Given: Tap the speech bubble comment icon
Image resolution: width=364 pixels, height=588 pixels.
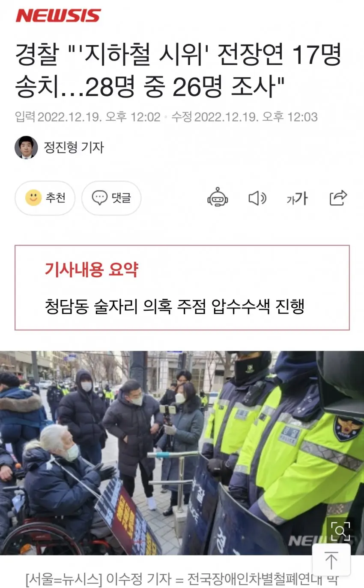Looking at the screenshot, I should (100, 198).
